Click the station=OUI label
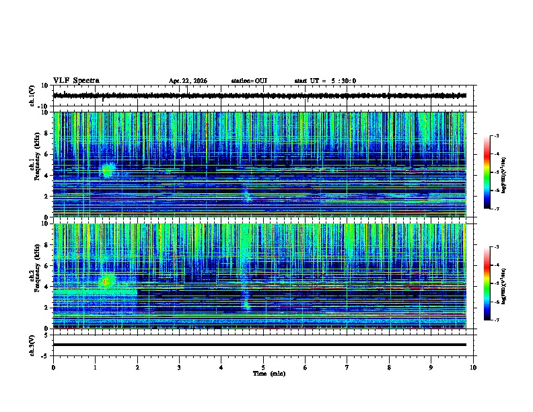Viewport: 533px width, 412px height. pyautogui.click(x=249, y=81)
